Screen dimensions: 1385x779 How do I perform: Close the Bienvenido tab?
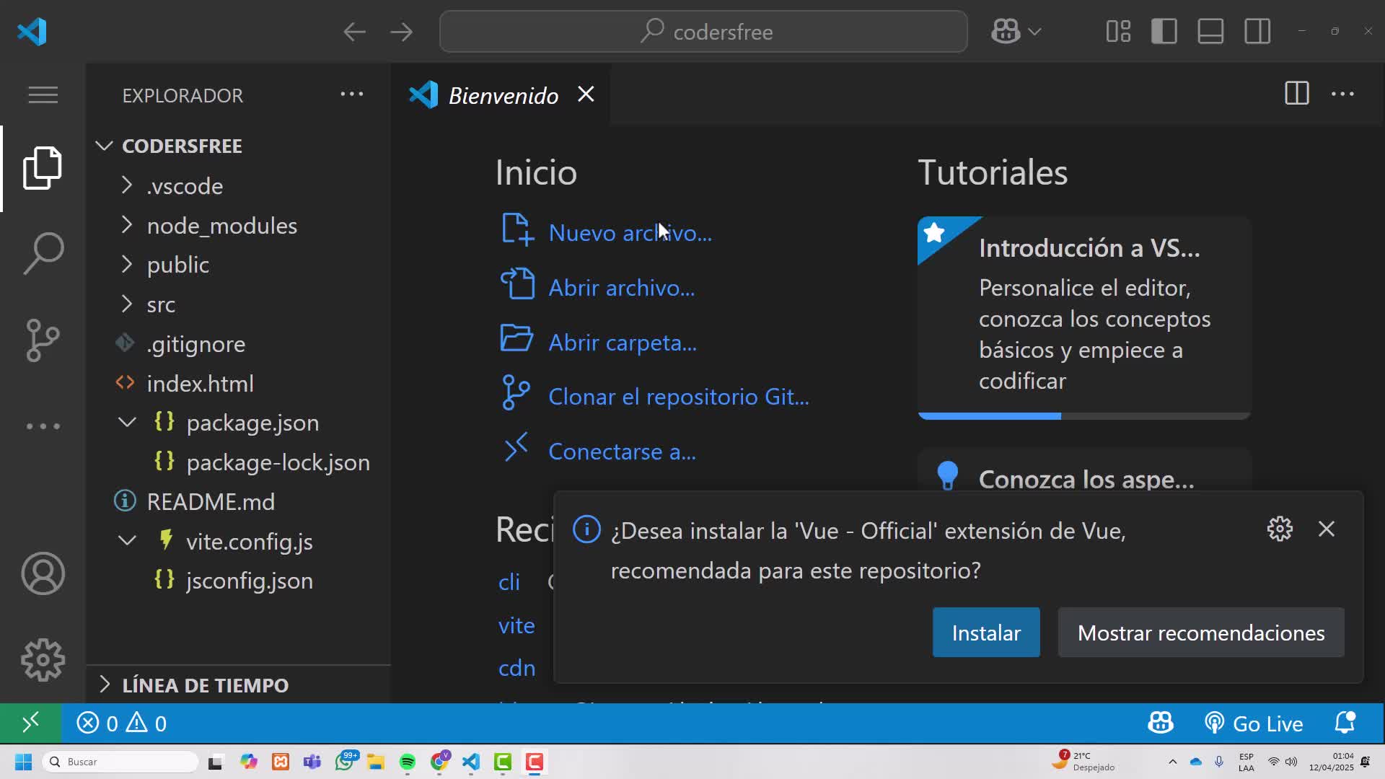(586, 94)
